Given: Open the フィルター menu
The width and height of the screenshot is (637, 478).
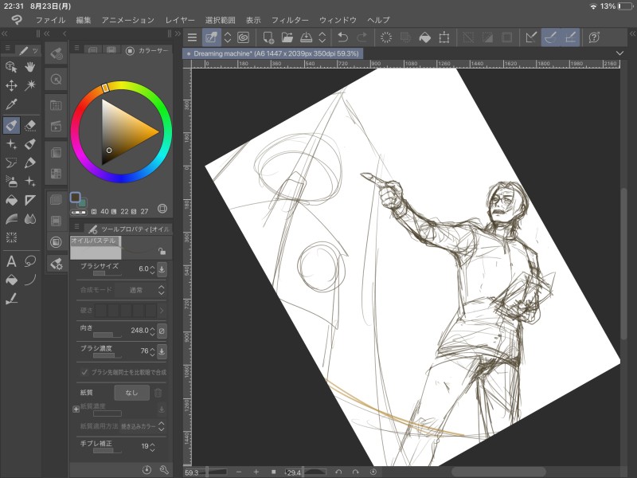Looking at the screenshot, I should [290, 19].
